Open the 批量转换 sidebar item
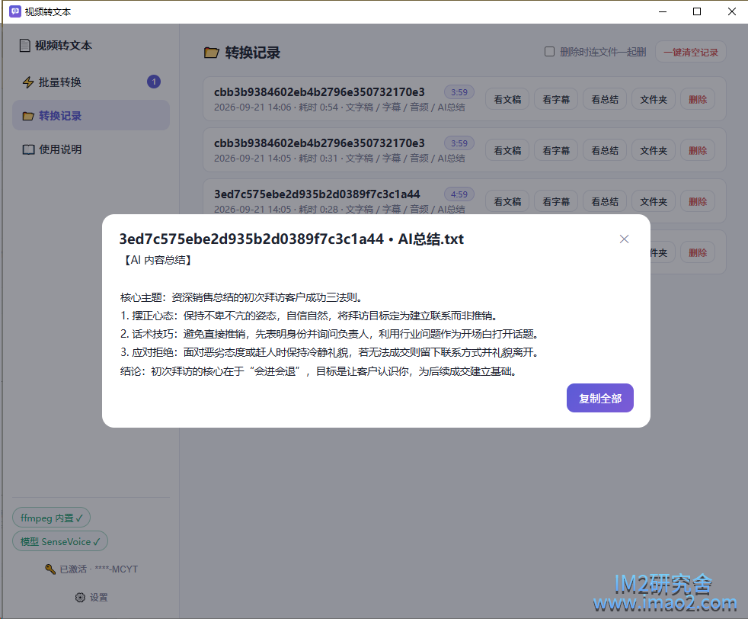This screenshot has width=748, height=619. [x=91, y=82]
